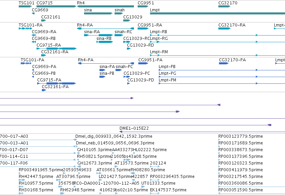This screenshot has height=195, width=285.
Task: Select the TSG101 gene bar
Action: click(x=25, y=6)
